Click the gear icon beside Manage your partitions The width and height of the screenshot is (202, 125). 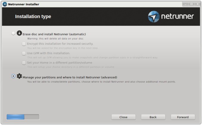(x=19, y=76)
